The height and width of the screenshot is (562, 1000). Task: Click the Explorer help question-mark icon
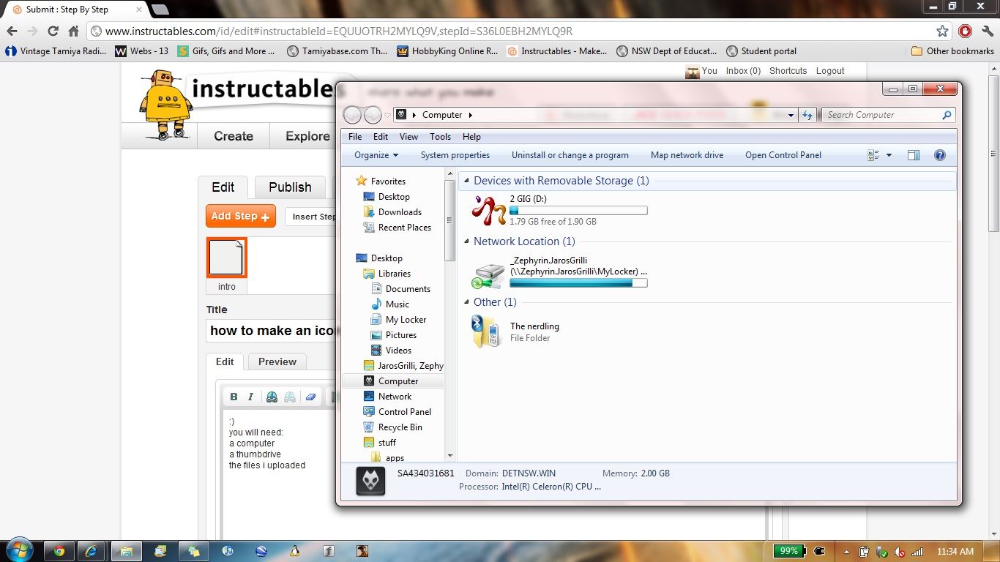(940, 155)
